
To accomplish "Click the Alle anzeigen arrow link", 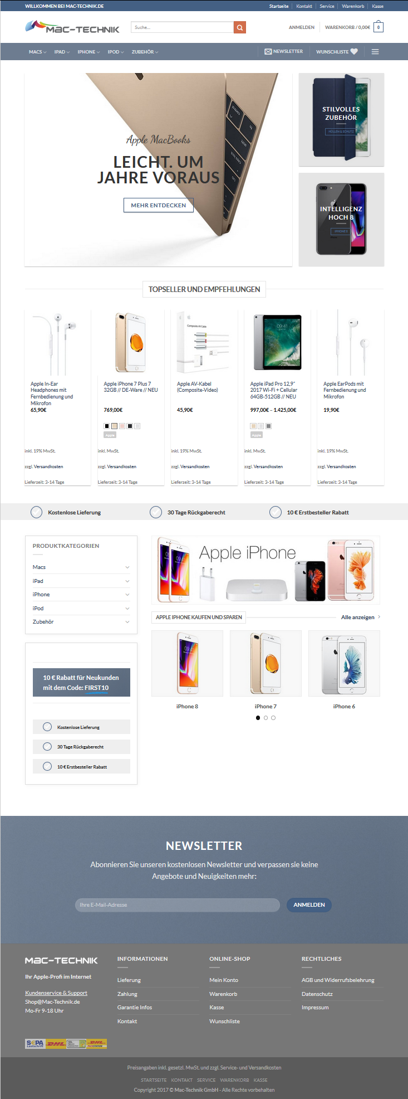I will [x=379, y=617].
